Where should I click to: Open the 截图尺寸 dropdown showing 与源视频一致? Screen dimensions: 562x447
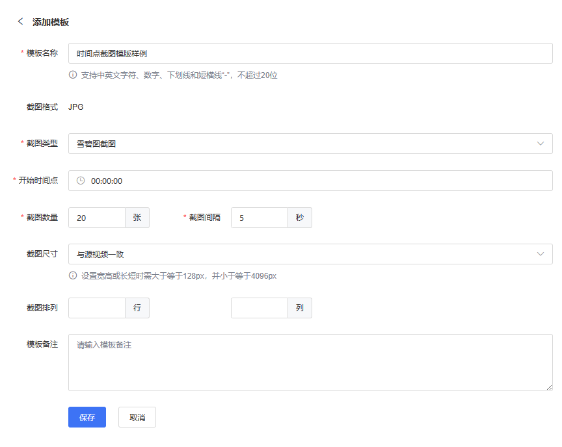[x=310, y=254]
